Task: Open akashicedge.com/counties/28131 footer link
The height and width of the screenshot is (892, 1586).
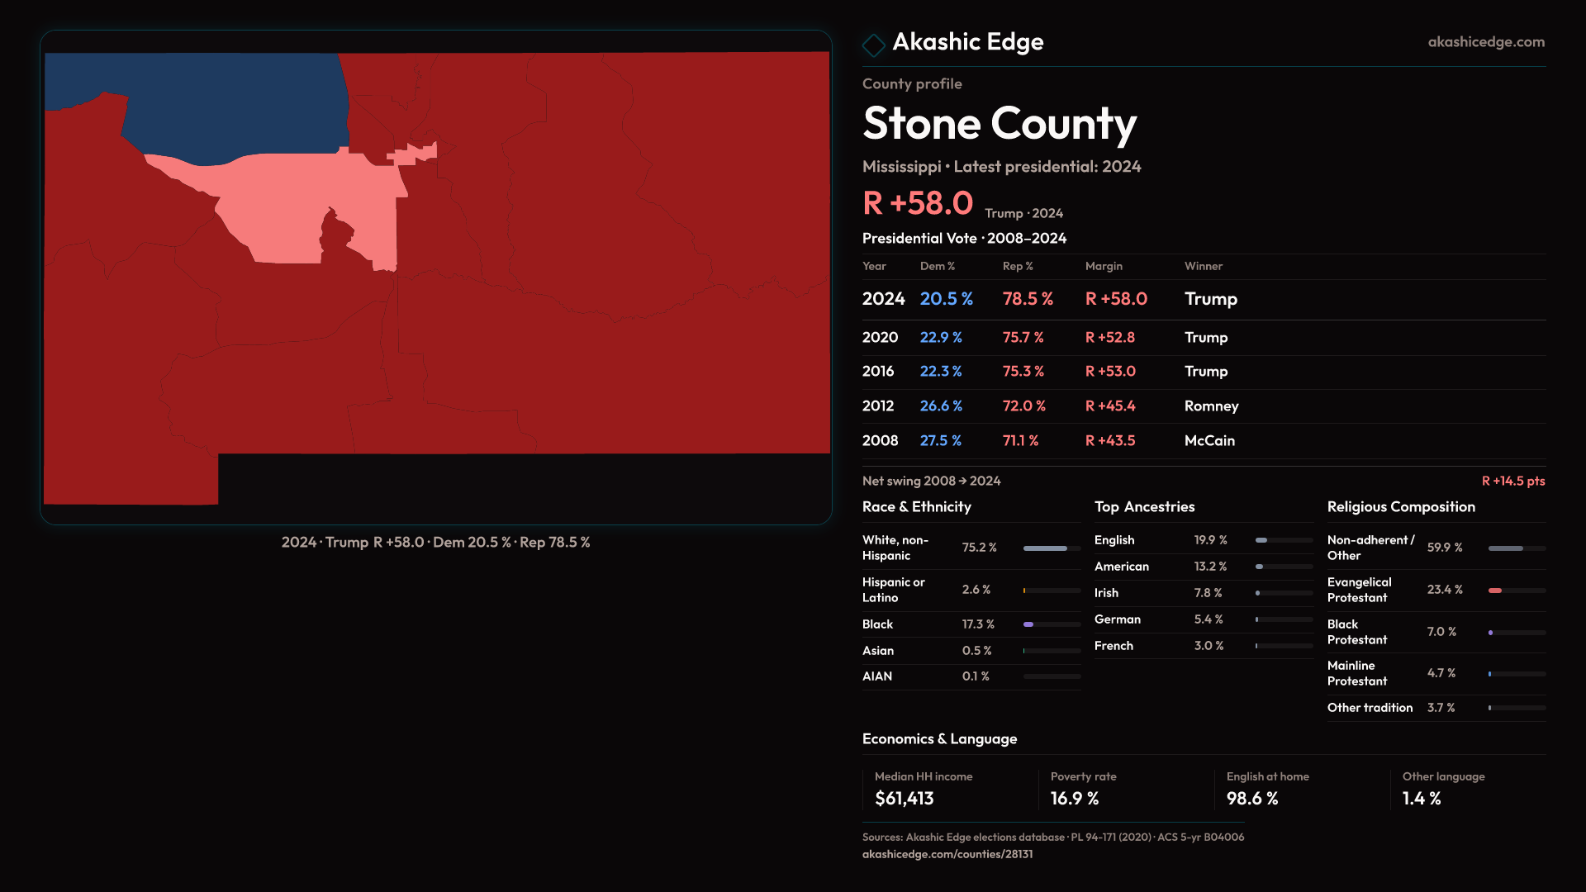Action: [x=947, y=854]
